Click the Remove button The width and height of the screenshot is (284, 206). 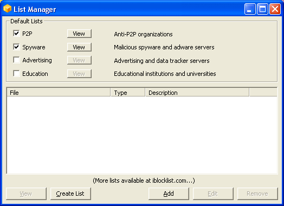[x=257, y=194]
